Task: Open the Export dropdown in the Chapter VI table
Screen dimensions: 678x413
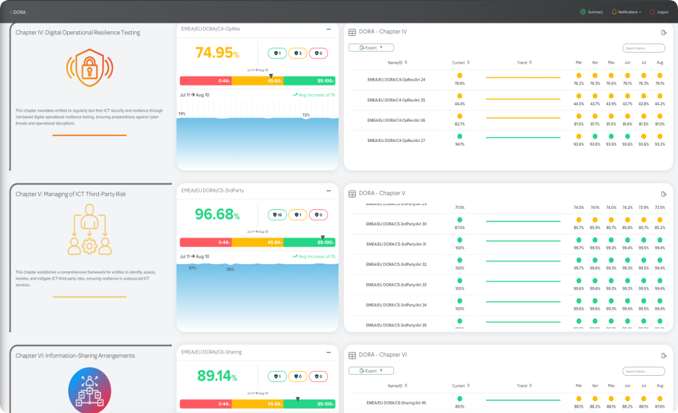Action: [x=371, y=371]
